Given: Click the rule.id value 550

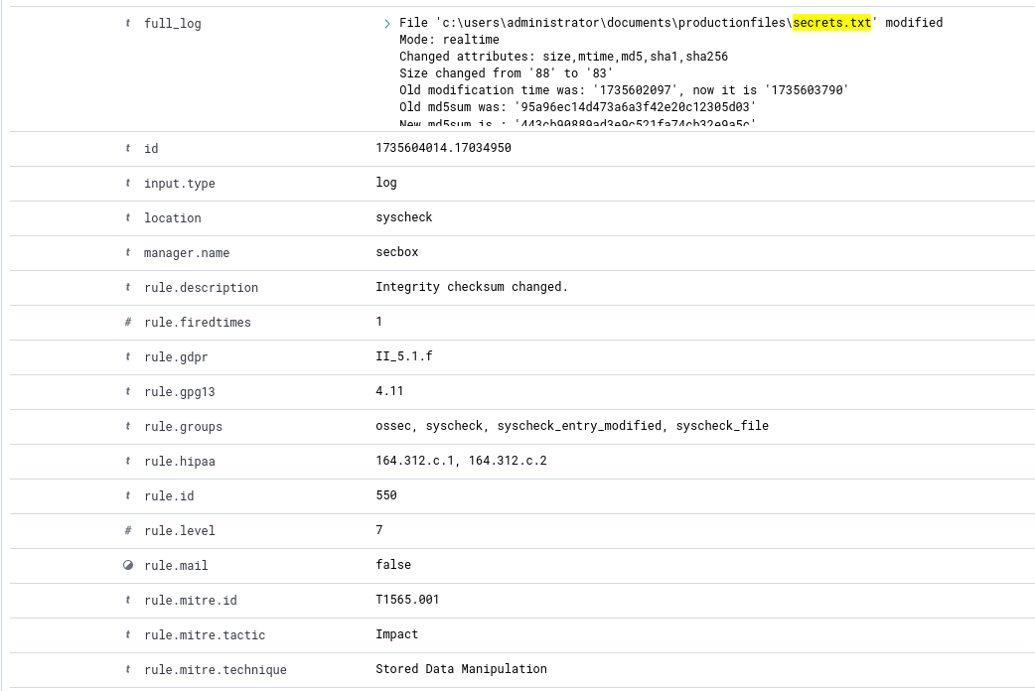Looking at the screenshot, I should pyautogui.click(x=386, y=494).
